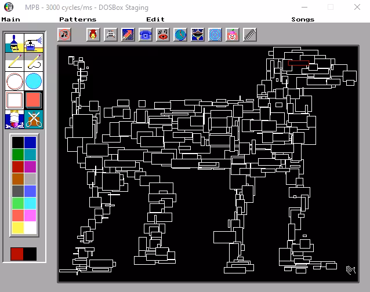Choose the freehand squiggle pencil tool
The image size is (370, 292).
[x=34, y=62]
